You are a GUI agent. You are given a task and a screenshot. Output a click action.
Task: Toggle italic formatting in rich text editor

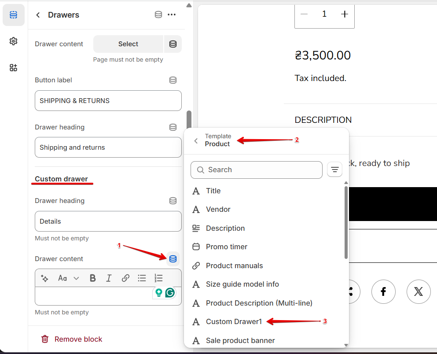click(x=109, y=278)
